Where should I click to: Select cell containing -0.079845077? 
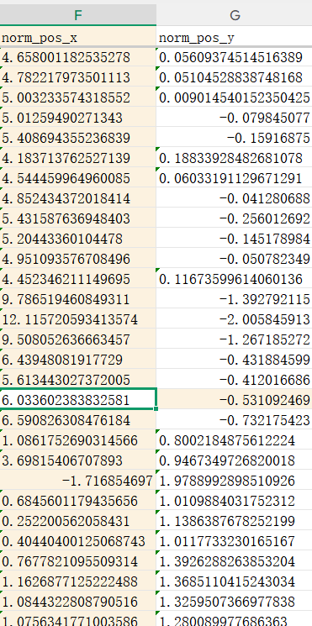tap(234, 118)
